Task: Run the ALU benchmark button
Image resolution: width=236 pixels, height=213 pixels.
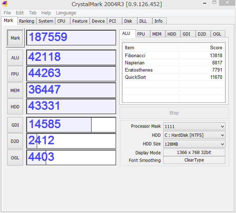Action: coord(15,58)
